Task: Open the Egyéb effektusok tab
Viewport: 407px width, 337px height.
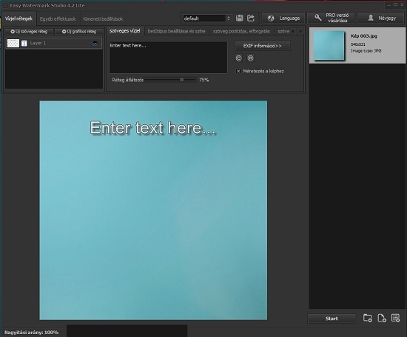Action: click(58, 19)
